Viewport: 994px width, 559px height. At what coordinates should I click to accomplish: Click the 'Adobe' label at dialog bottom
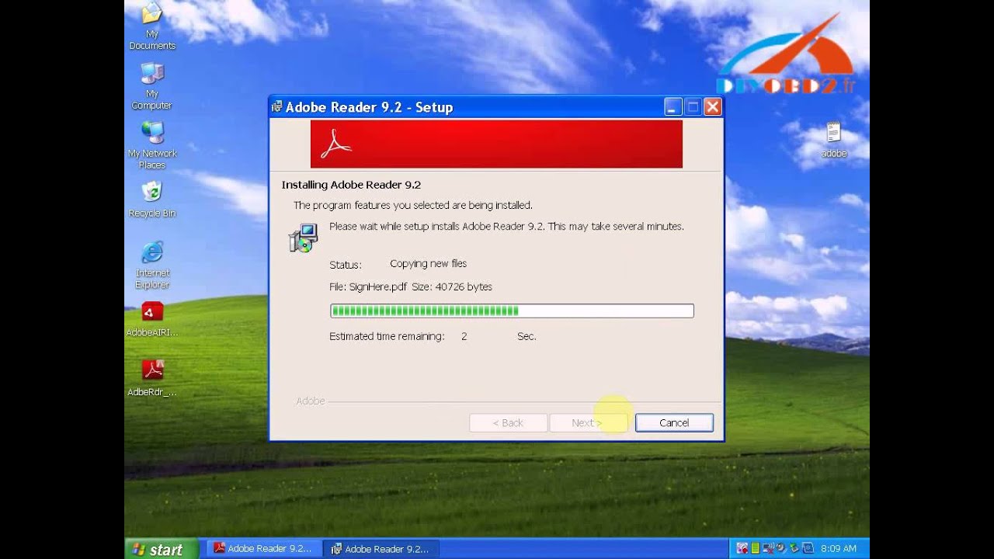311,401
